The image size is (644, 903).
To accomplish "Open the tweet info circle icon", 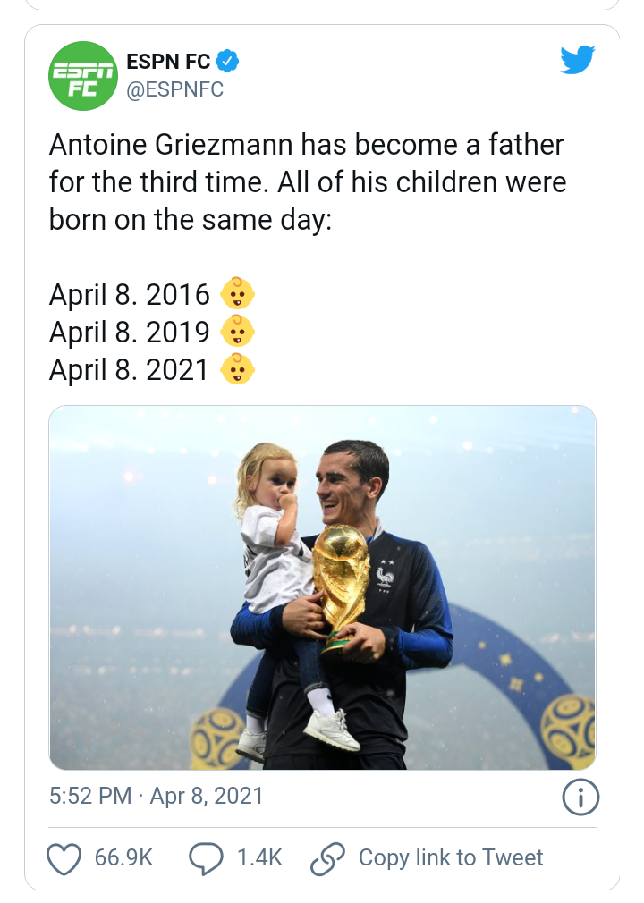I will pyautogui.click(x=579, y=798).
